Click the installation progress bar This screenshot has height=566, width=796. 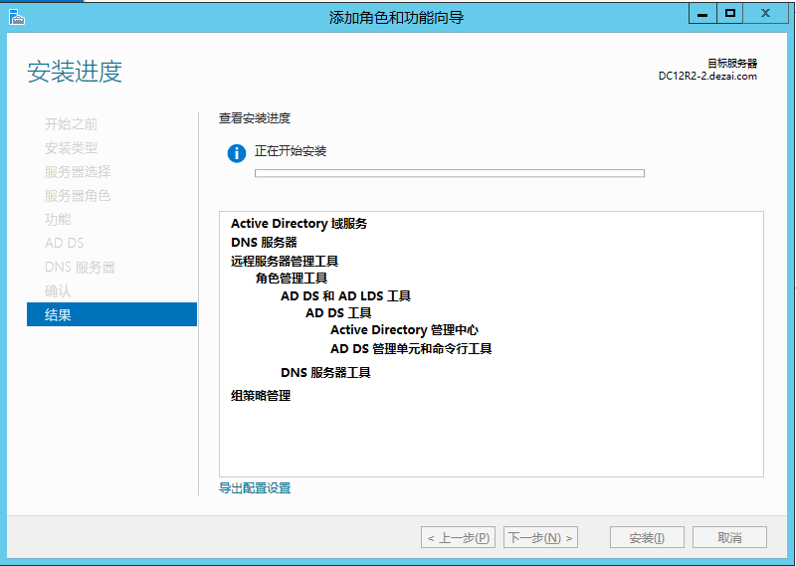[450, 174]
